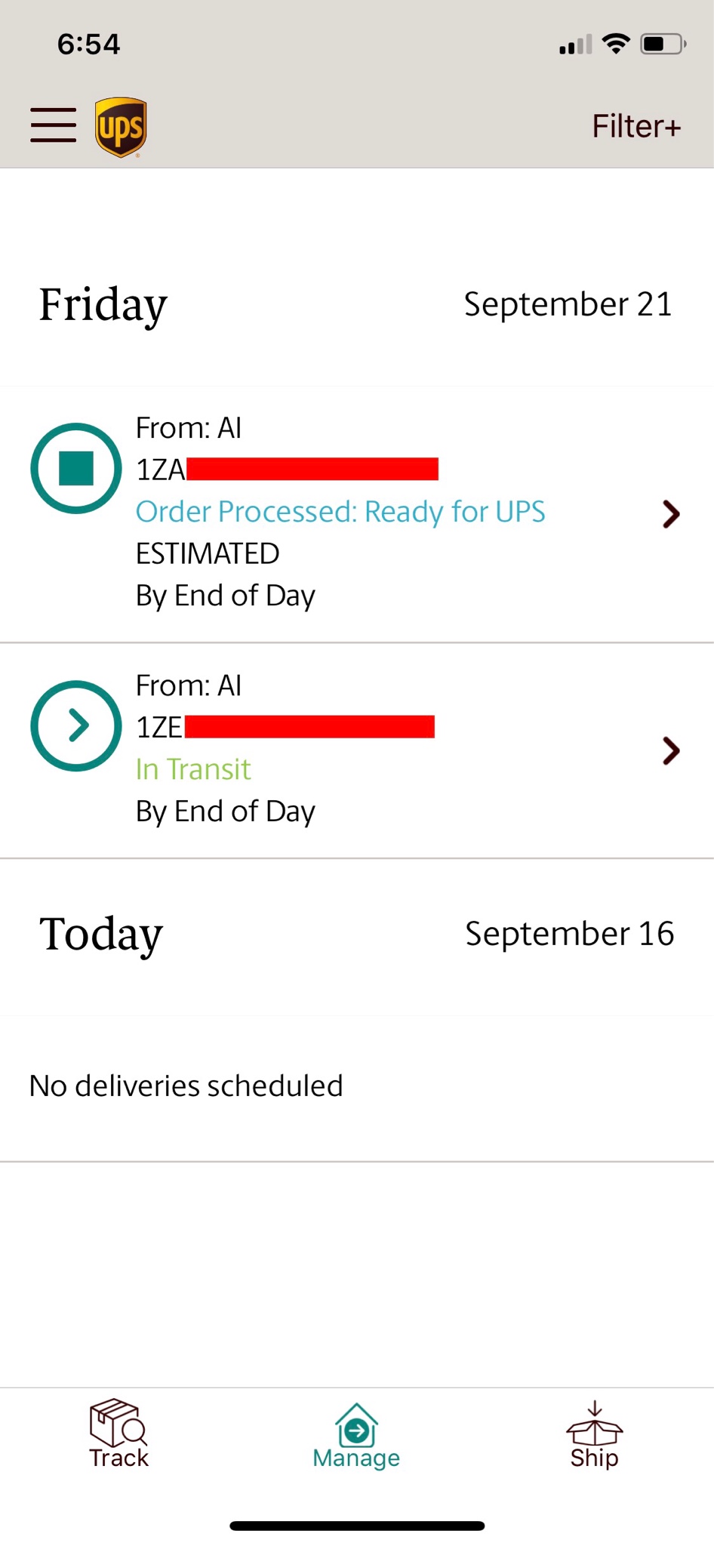Open Order Processed: Ready for UPS status
Viewport: 714px width, 1546px height.
point(340,512)
